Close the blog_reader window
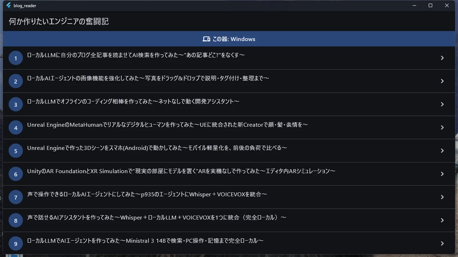This screenshot has width=458, height=257. (x=447, y=5)
